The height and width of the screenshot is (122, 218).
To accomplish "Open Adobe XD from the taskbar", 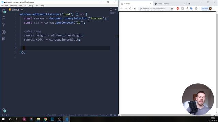I will (24, 119).
